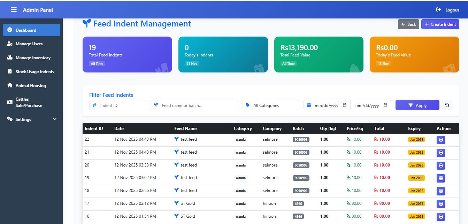Open calendar picker on the second date field
Screen dimensions: 468x224
pyautogui.click(x=385, y=105)
